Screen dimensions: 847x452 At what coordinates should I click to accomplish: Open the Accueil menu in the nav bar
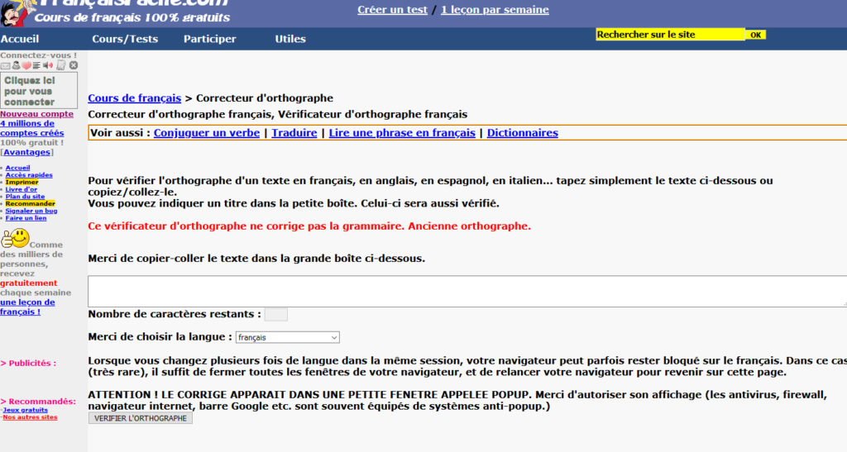pyautogui.click(x=20, y=39)
